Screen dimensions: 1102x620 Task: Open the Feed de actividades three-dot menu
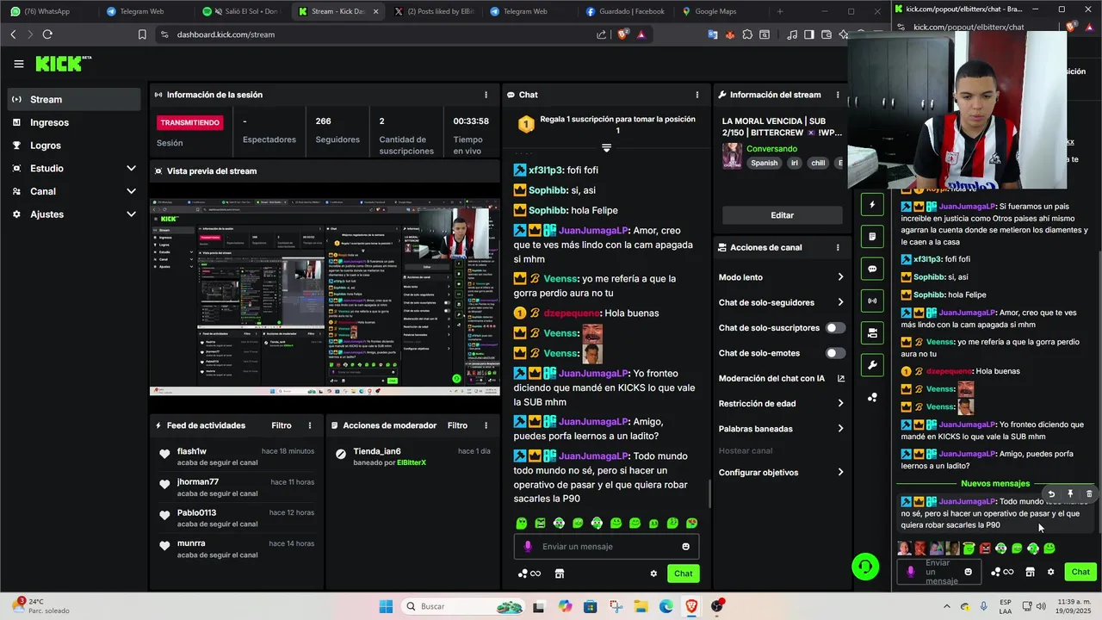pos(310,425)
